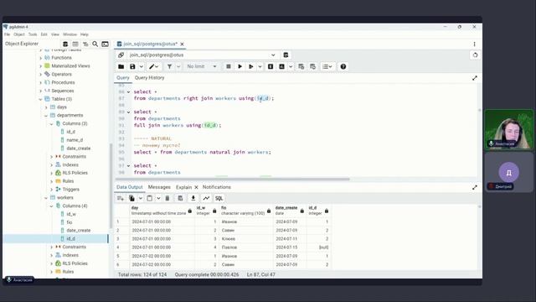536x302 pixels.
Task: Open the Tools menu
Action: coord(33,34)
